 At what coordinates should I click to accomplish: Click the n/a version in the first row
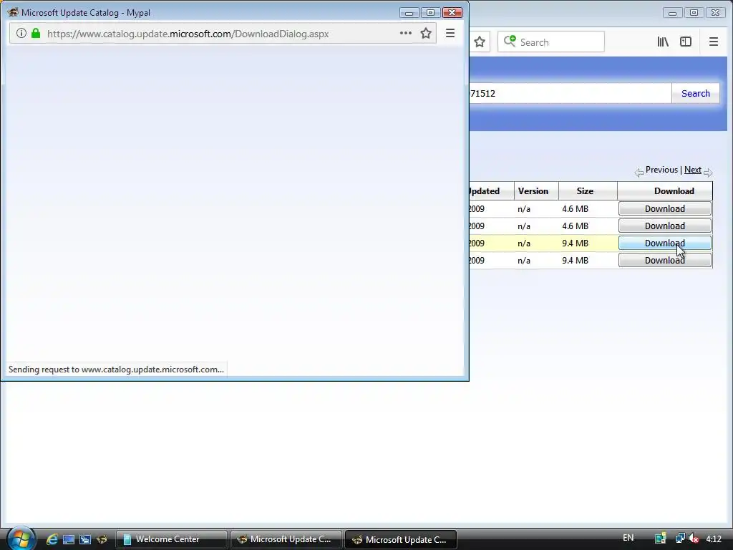coord(524,209)
